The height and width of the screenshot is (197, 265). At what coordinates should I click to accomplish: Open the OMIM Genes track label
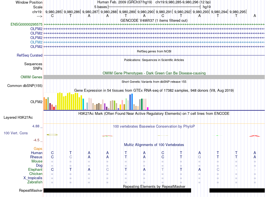tap(31, 77)
